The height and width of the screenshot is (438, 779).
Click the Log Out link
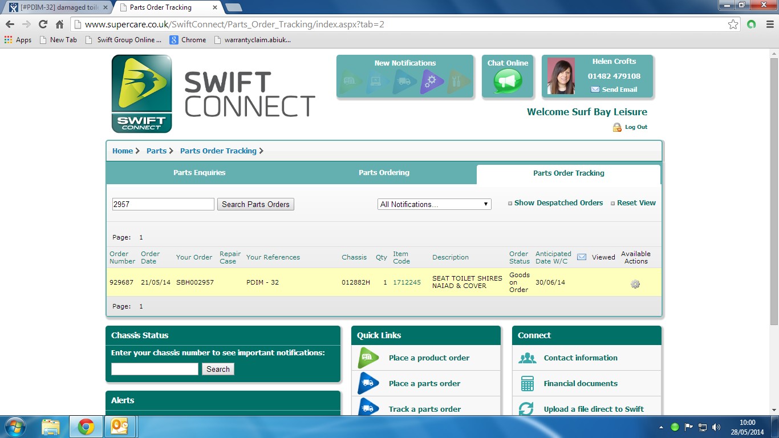[636, 127]
